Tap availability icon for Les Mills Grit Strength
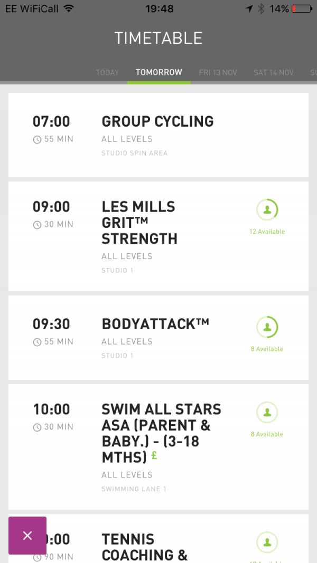317x563 pixels. click(x=267, y=210)
